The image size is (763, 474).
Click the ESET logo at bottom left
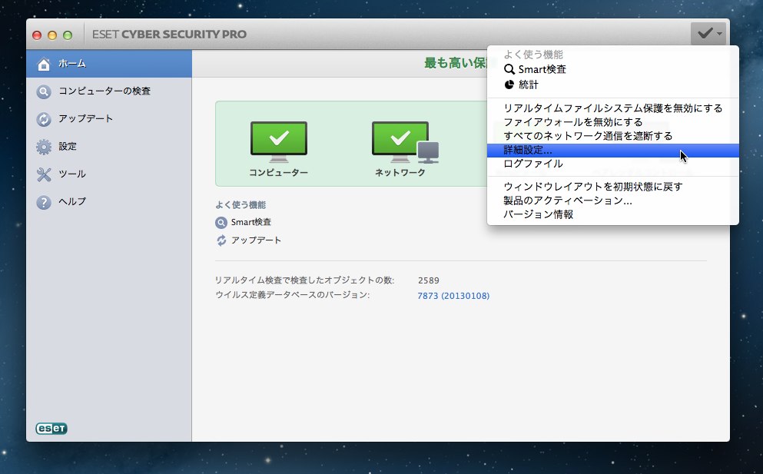click(51, 428)
